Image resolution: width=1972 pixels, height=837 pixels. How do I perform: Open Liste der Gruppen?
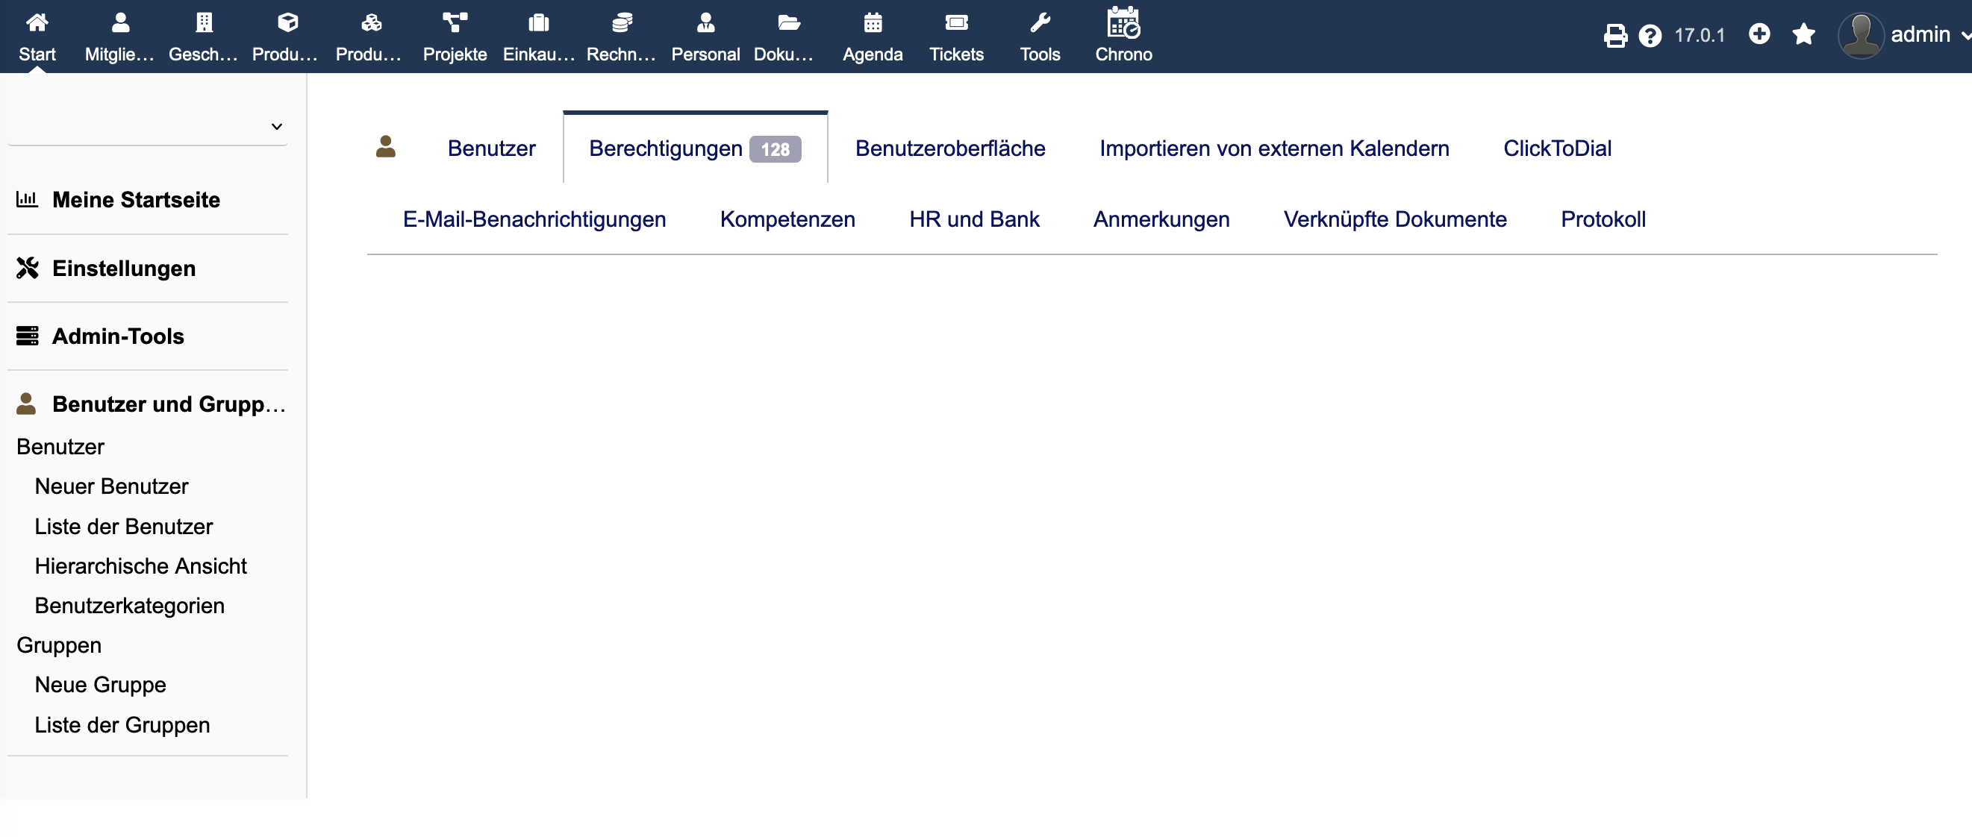click(122, 725)
